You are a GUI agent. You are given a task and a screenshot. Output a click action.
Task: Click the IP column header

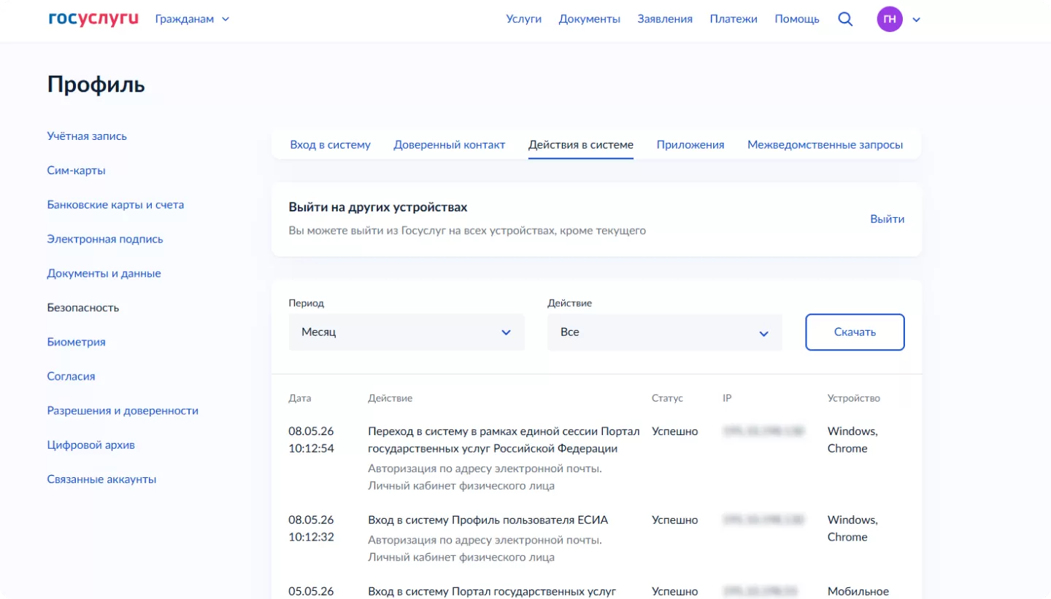coord(727,399)
